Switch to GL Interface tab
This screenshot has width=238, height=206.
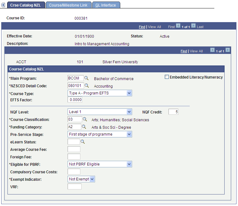(106, 5)
